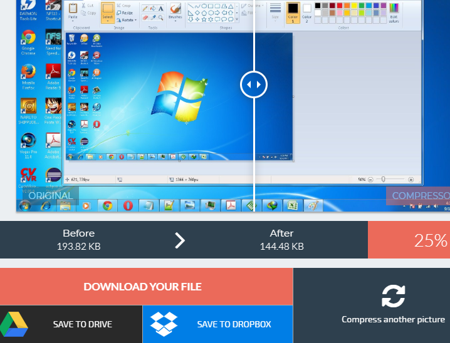This screenshot has height=343, width=450.
Task: Select the Magnifier tool in Paint
Action: tap(160, 18)
